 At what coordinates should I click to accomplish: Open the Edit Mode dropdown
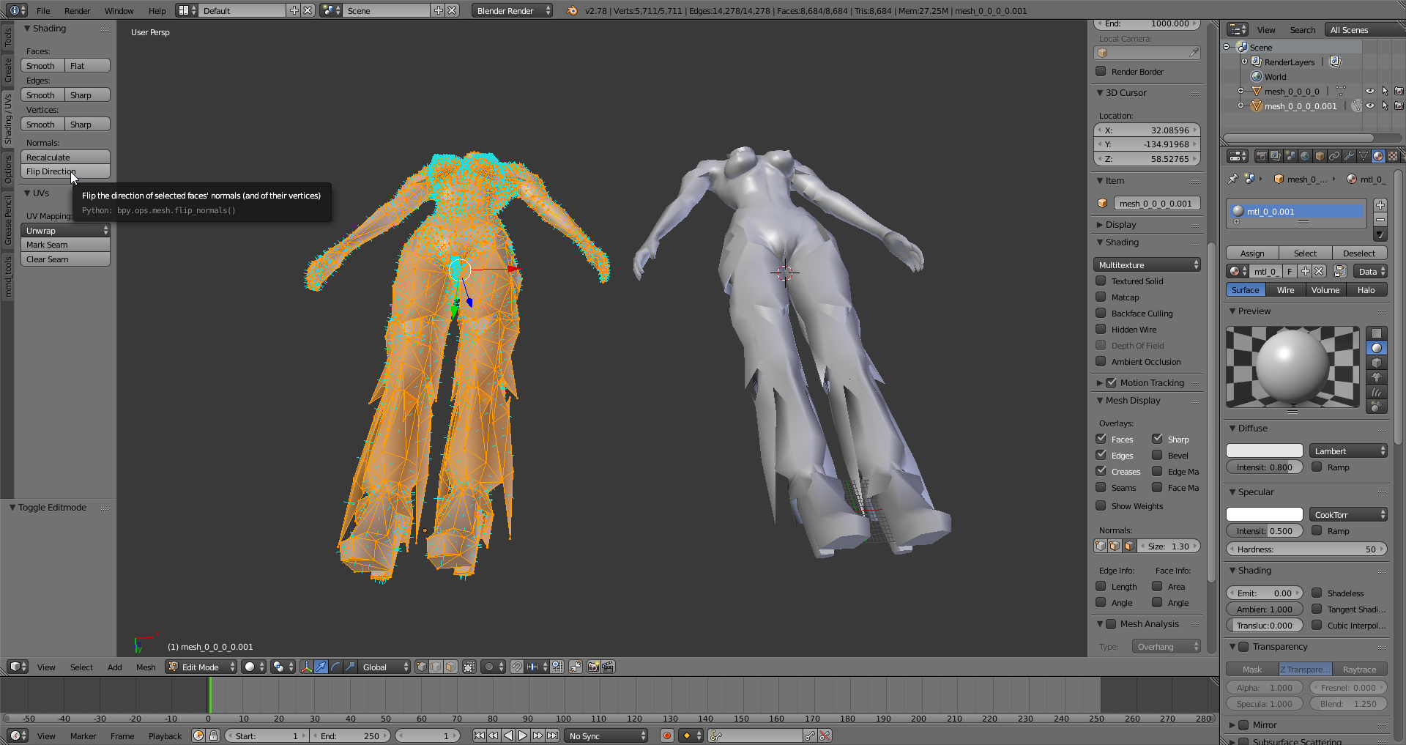click(x=201, y=667)
